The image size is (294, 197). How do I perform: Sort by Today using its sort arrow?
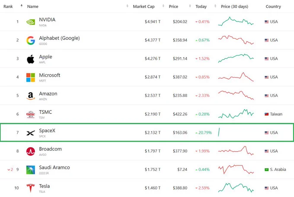[215, 6]
